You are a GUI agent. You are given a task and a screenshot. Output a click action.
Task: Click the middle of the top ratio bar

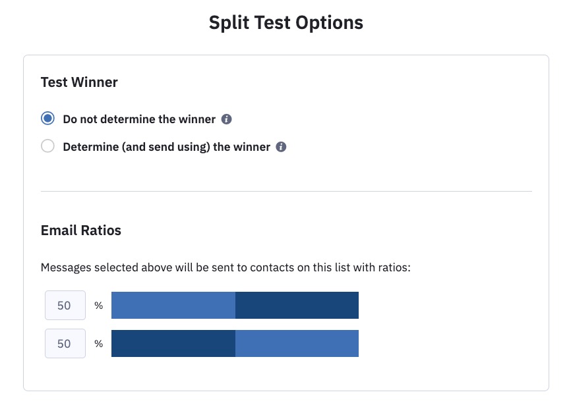[235, 305]
